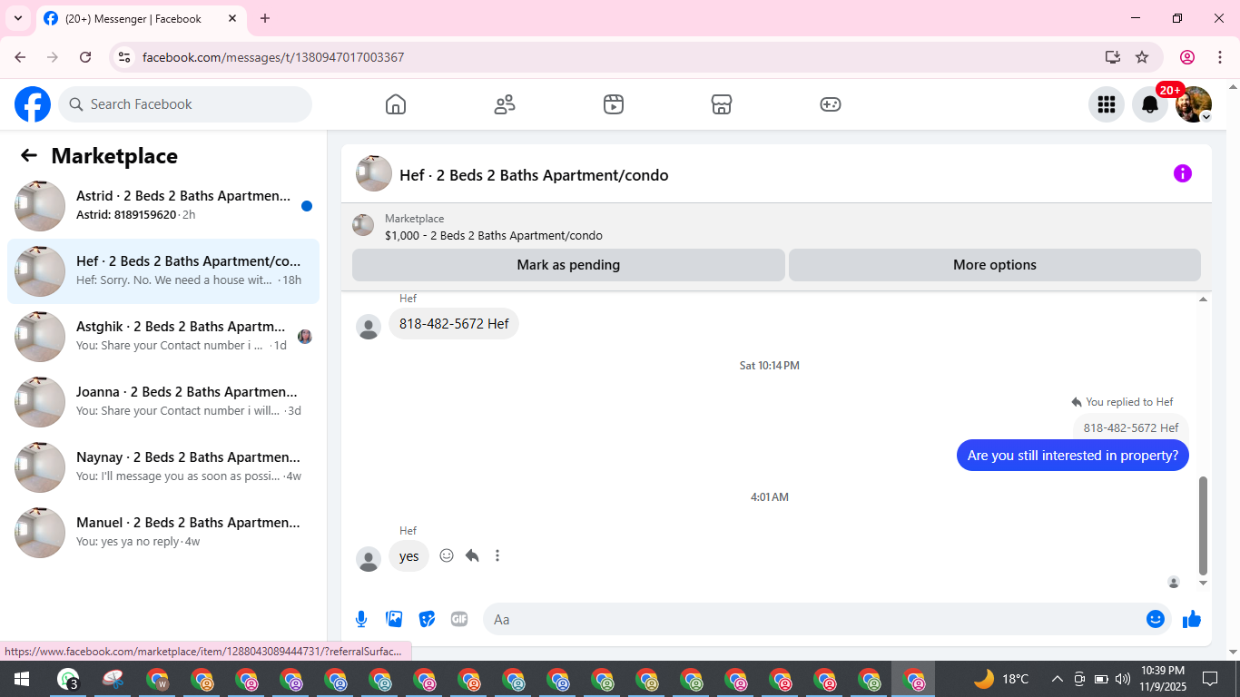Open the Manuel conversation
The height and width of the screenshot is (697, 1240).
163,532
